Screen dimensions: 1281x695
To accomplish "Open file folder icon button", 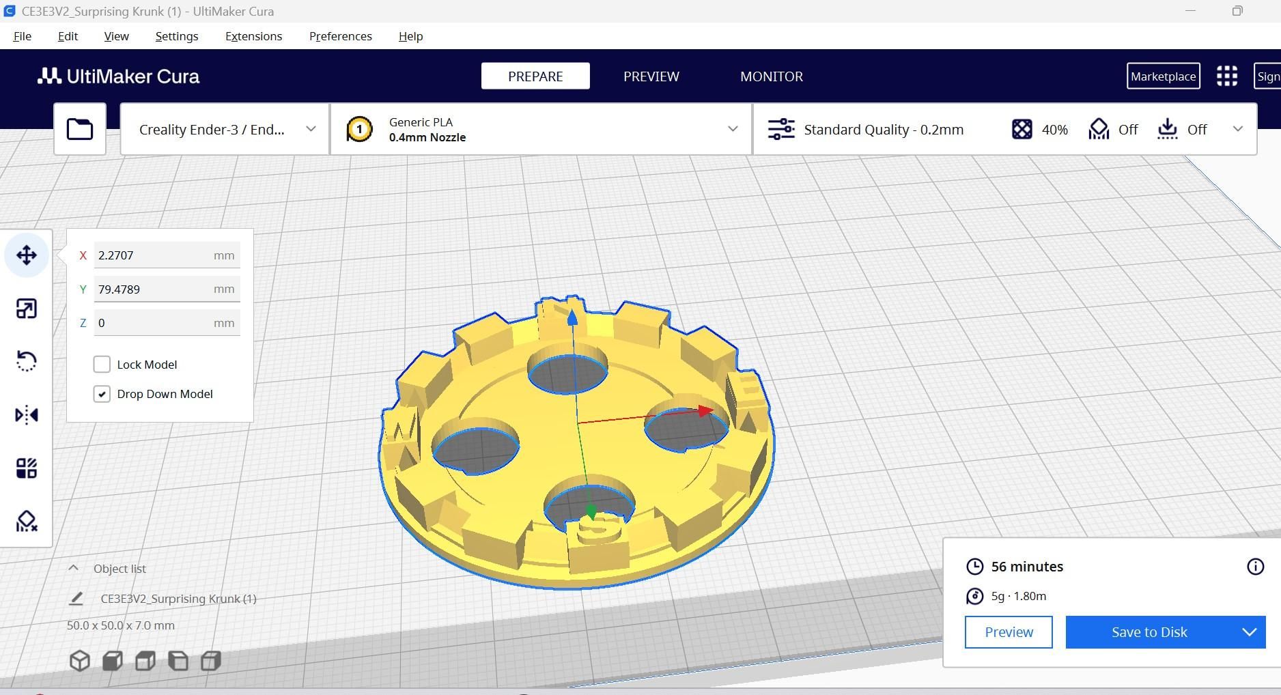I will tap(80, 129).
